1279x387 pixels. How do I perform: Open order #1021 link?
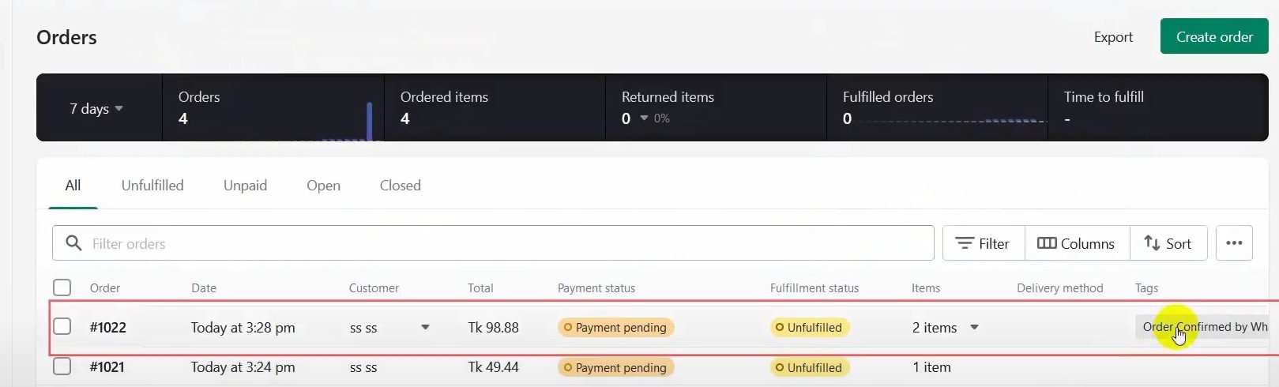pos(107,367)
